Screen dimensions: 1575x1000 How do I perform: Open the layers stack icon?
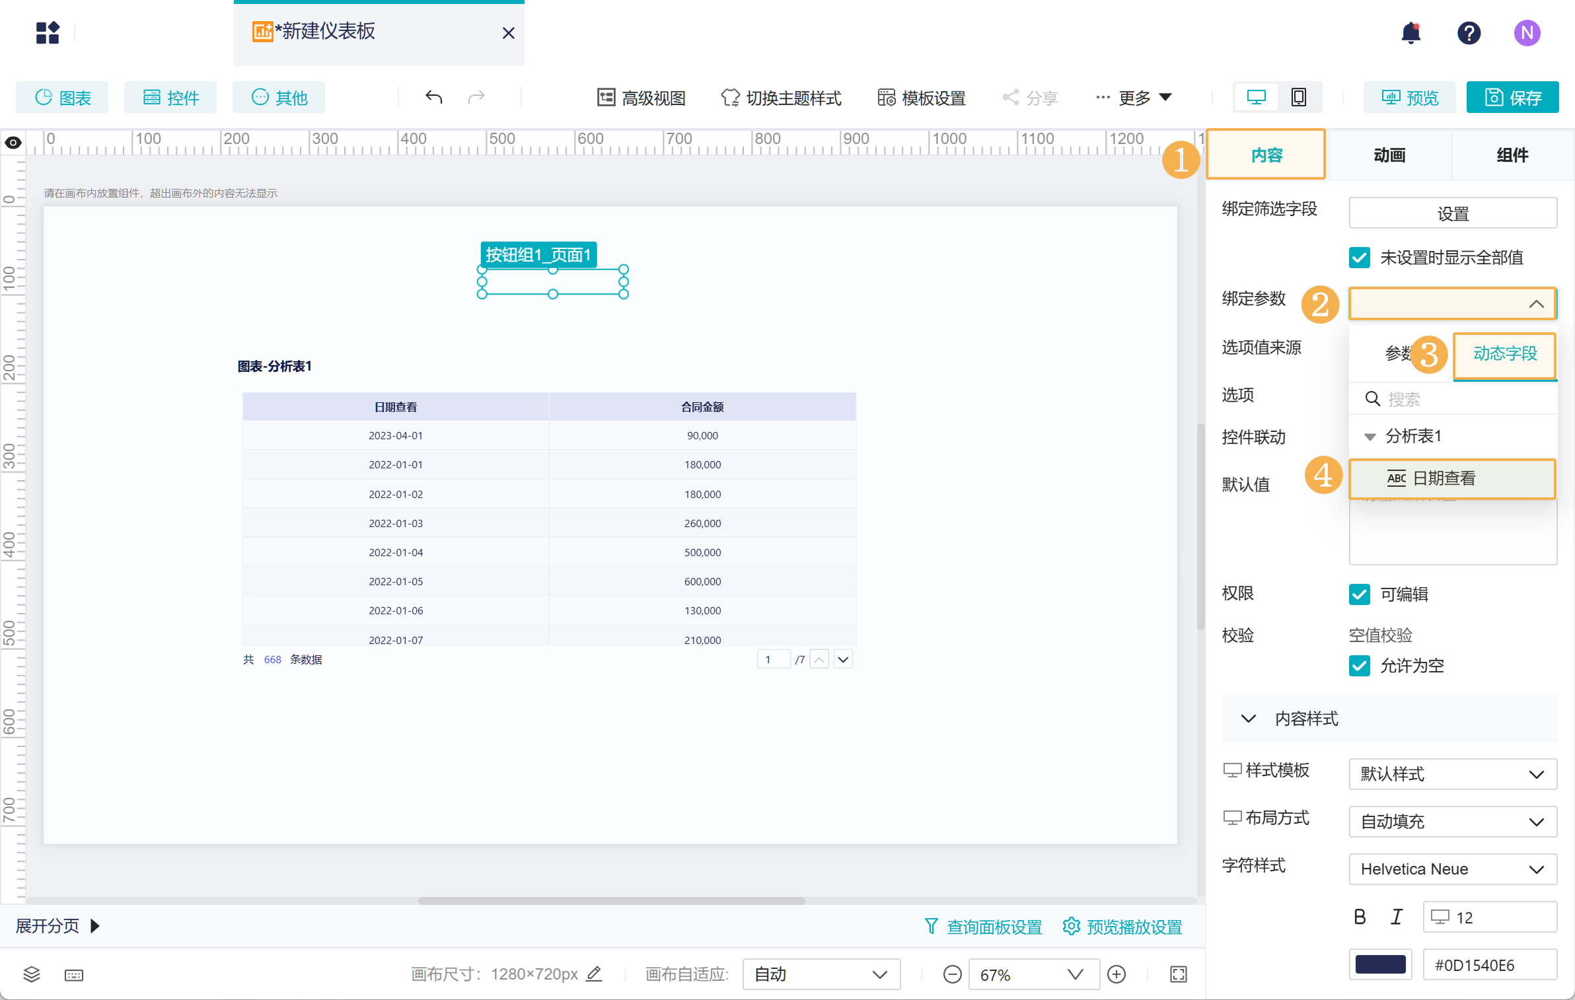pos(32,974)
